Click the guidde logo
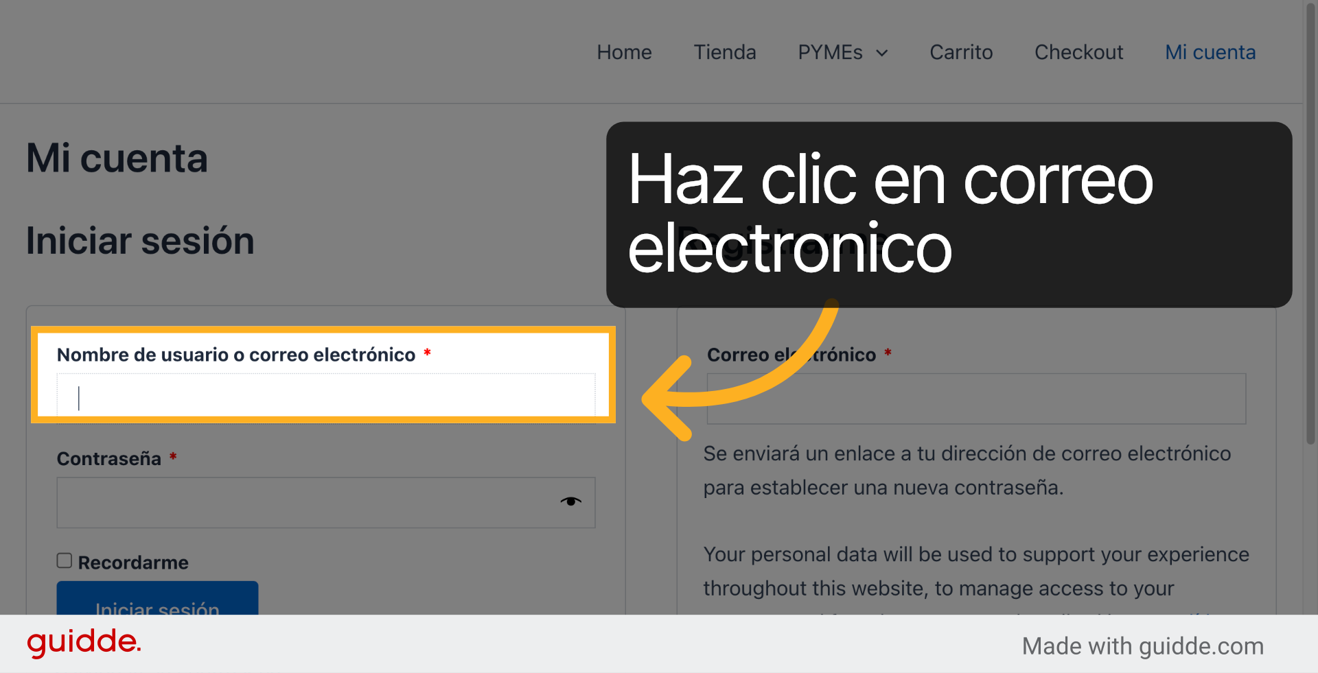1318x673 pixels. (x=84, y=643)
